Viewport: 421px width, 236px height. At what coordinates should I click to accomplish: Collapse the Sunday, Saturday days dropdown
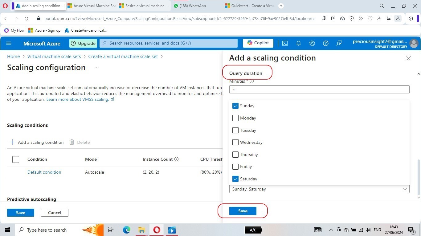(x=319, y=189)
